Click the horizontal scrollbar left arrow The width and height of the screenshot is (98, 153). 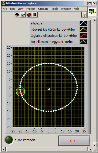(4, 149)
